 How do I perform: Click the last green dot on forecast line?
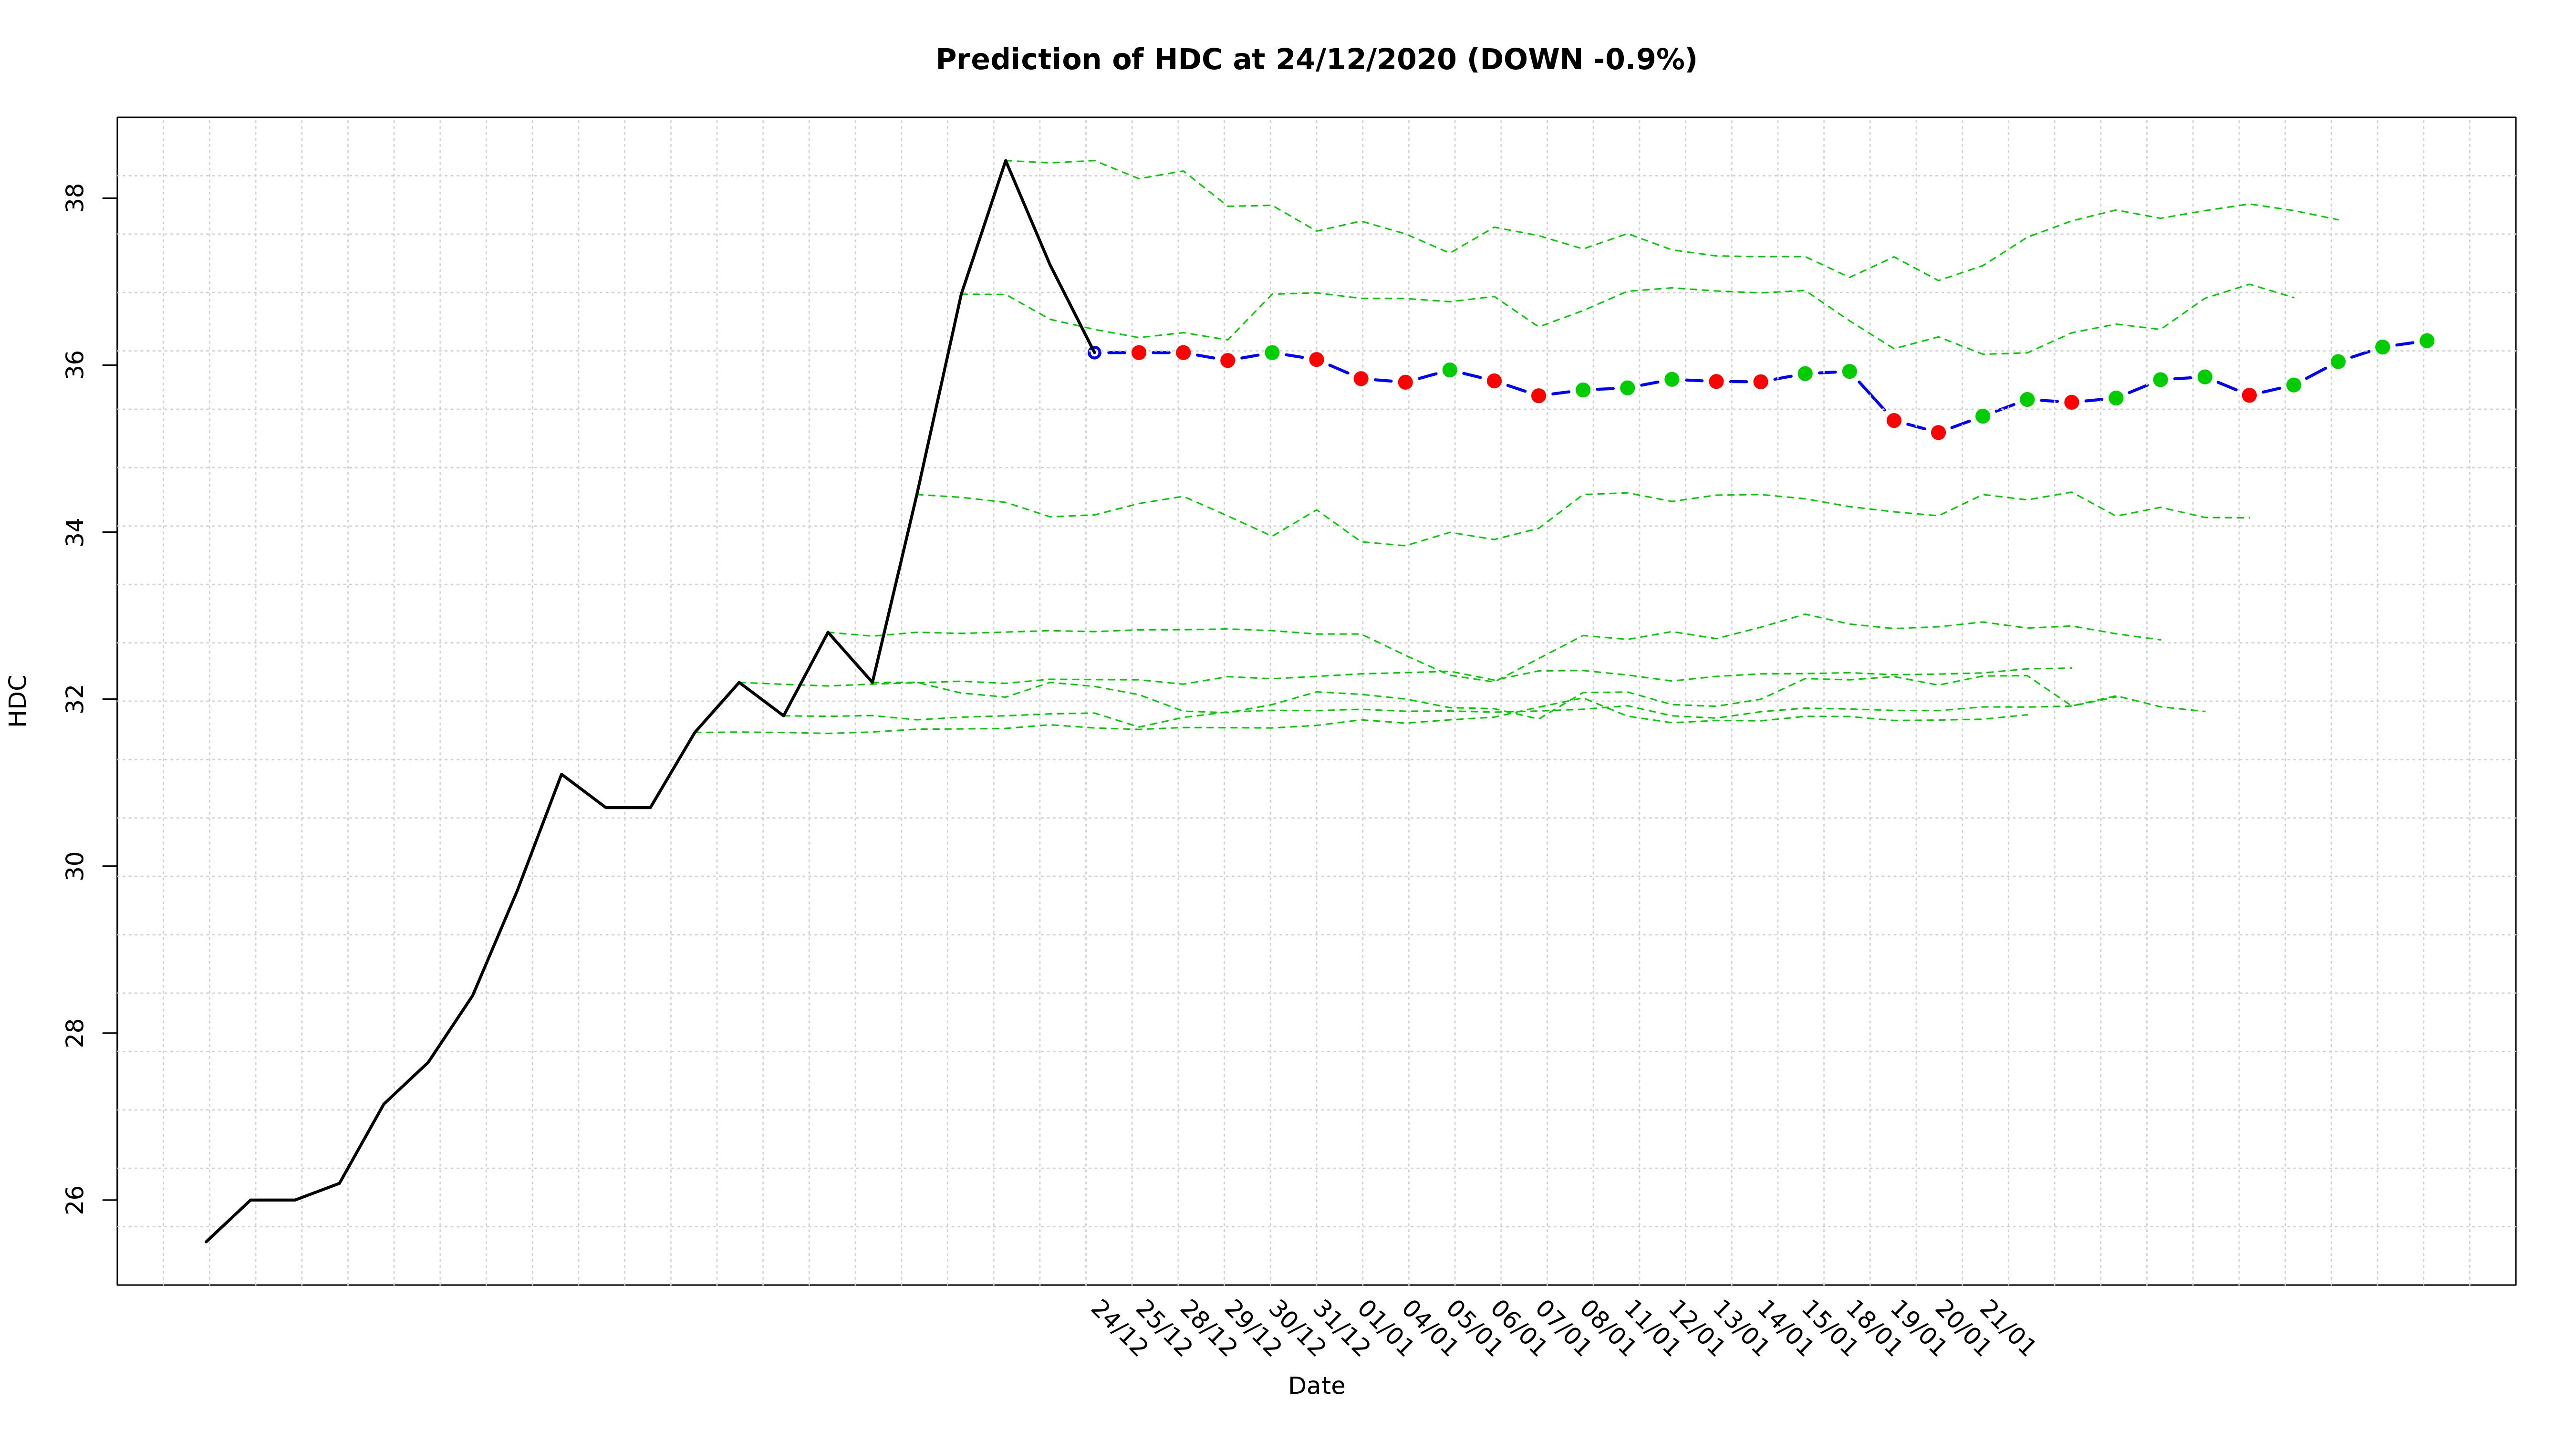click(2426, 341)
